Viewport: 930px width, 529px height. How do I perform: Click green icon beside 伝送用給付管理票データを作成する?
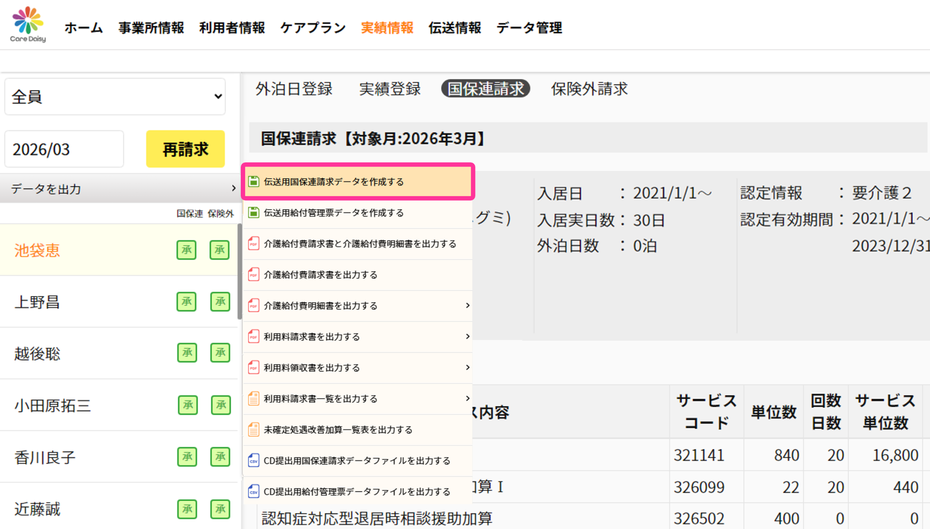click(x=254, y=213)
